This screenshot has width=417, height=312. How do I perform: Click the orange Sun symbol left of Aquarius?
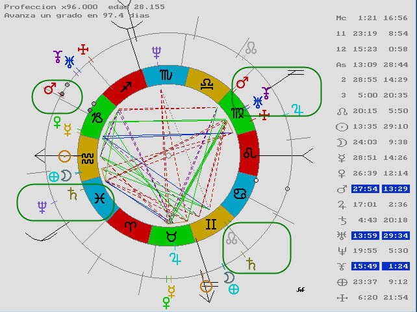(64, 156)
